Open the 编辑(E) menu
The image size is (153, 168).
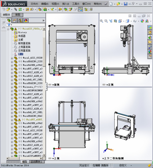(45, 4)
